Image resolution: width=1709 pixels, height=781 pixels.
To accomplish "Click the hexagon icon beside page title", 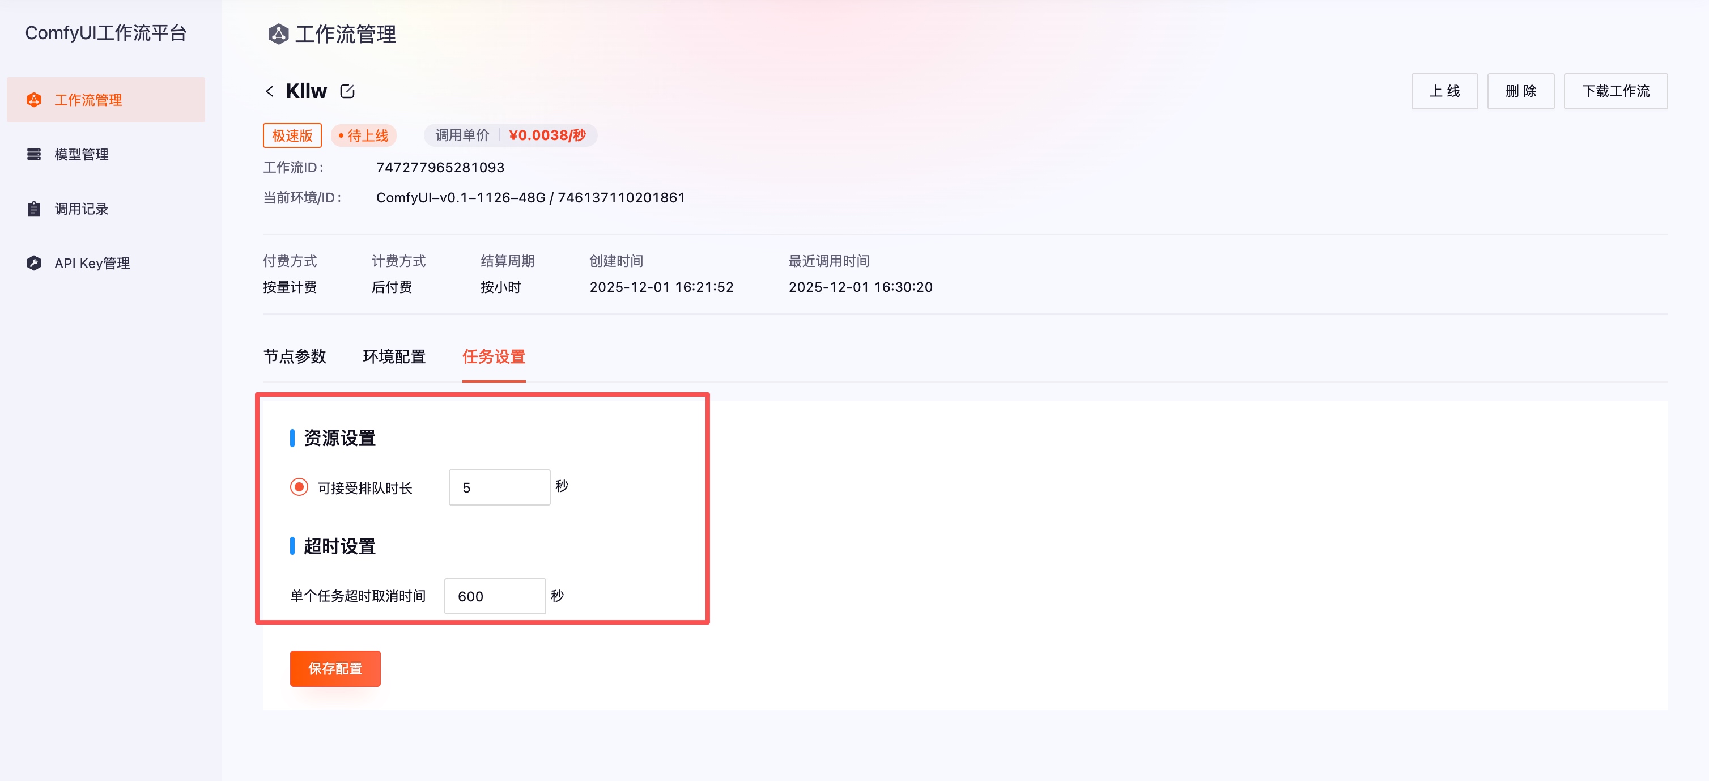I will tap(278, 34).
